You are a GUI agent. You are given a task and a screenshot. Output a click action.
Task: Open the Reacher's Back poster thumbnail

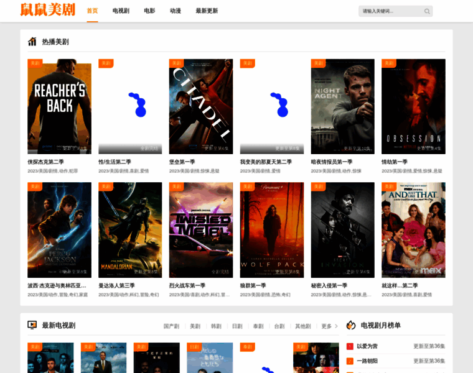59,106
